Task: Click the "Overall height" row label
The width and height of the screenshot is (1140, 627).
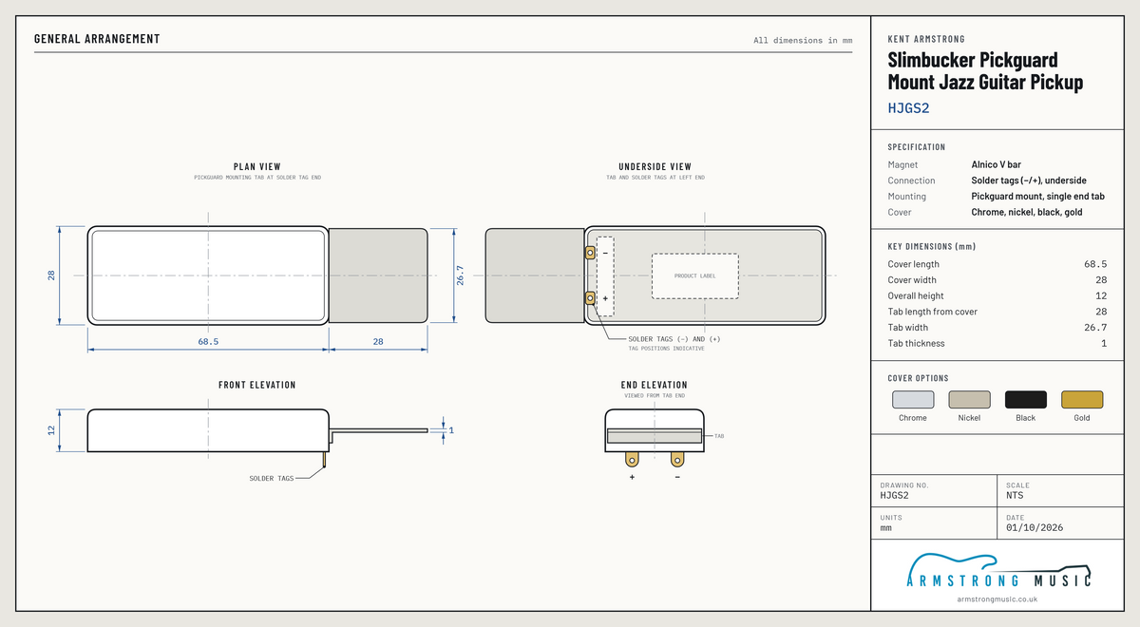Action: coord(916,295)
